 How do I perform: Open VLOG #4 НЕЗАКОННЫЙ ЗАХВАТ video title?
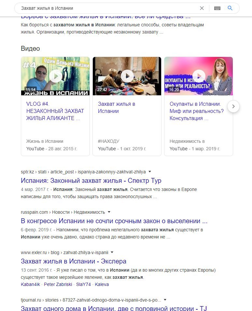click(x=55, y=111)
